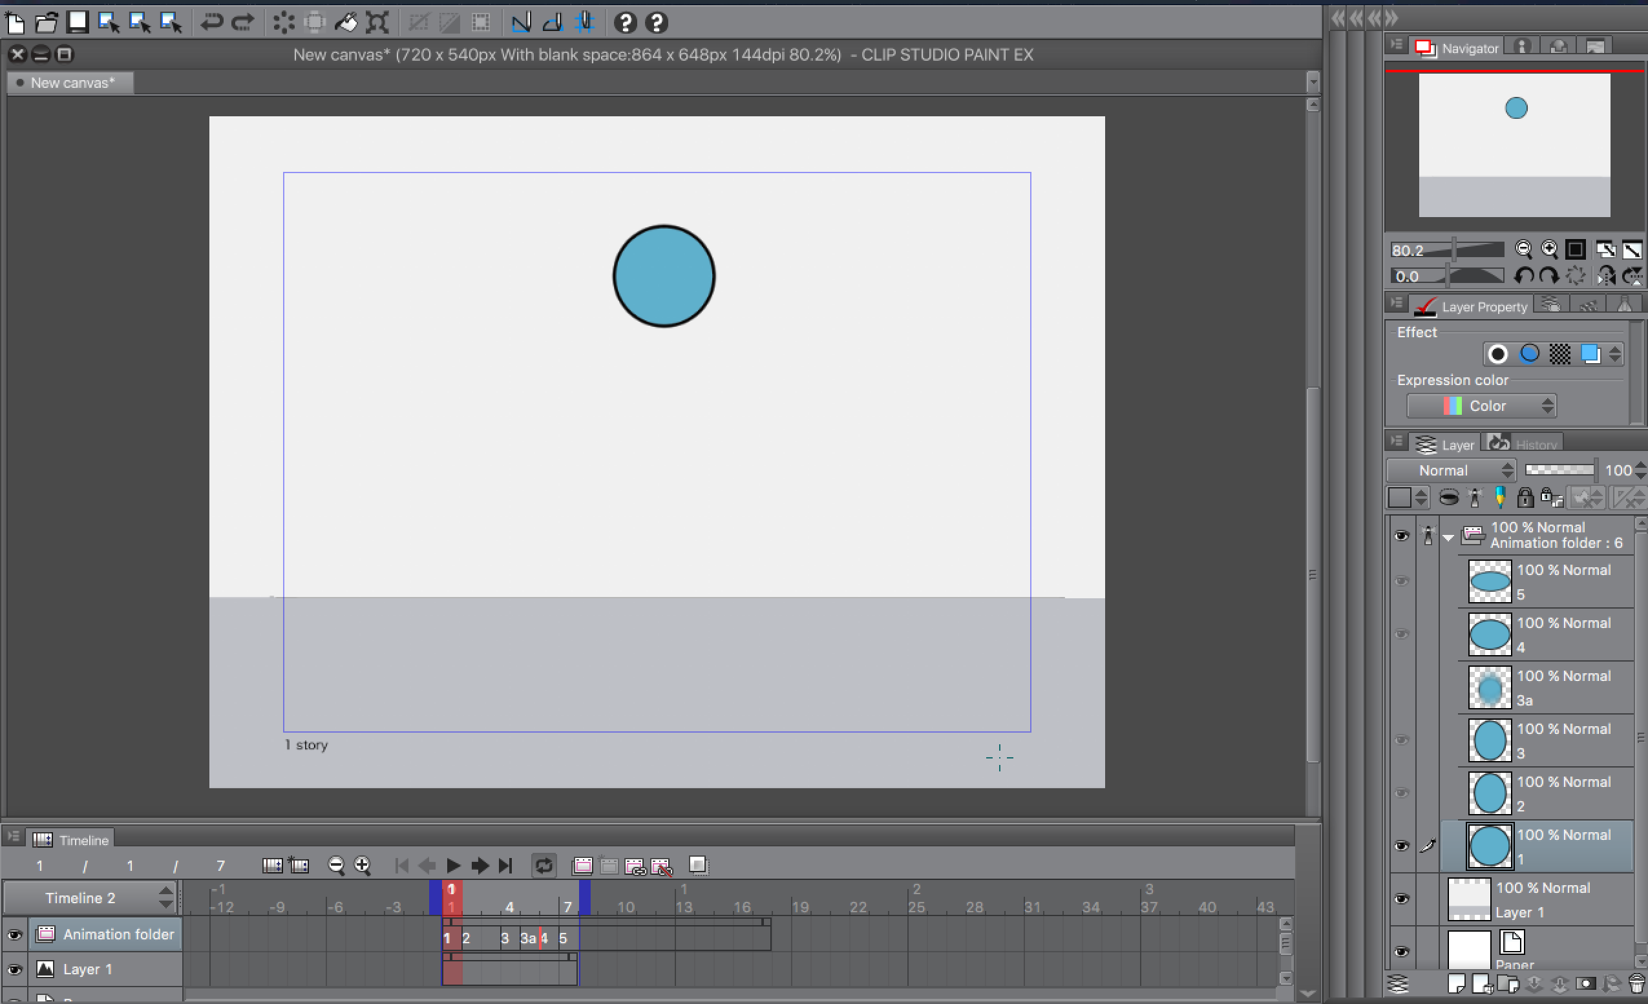
Task: Hide the Animation folder layer visibility
Action: click(1402, 536)
